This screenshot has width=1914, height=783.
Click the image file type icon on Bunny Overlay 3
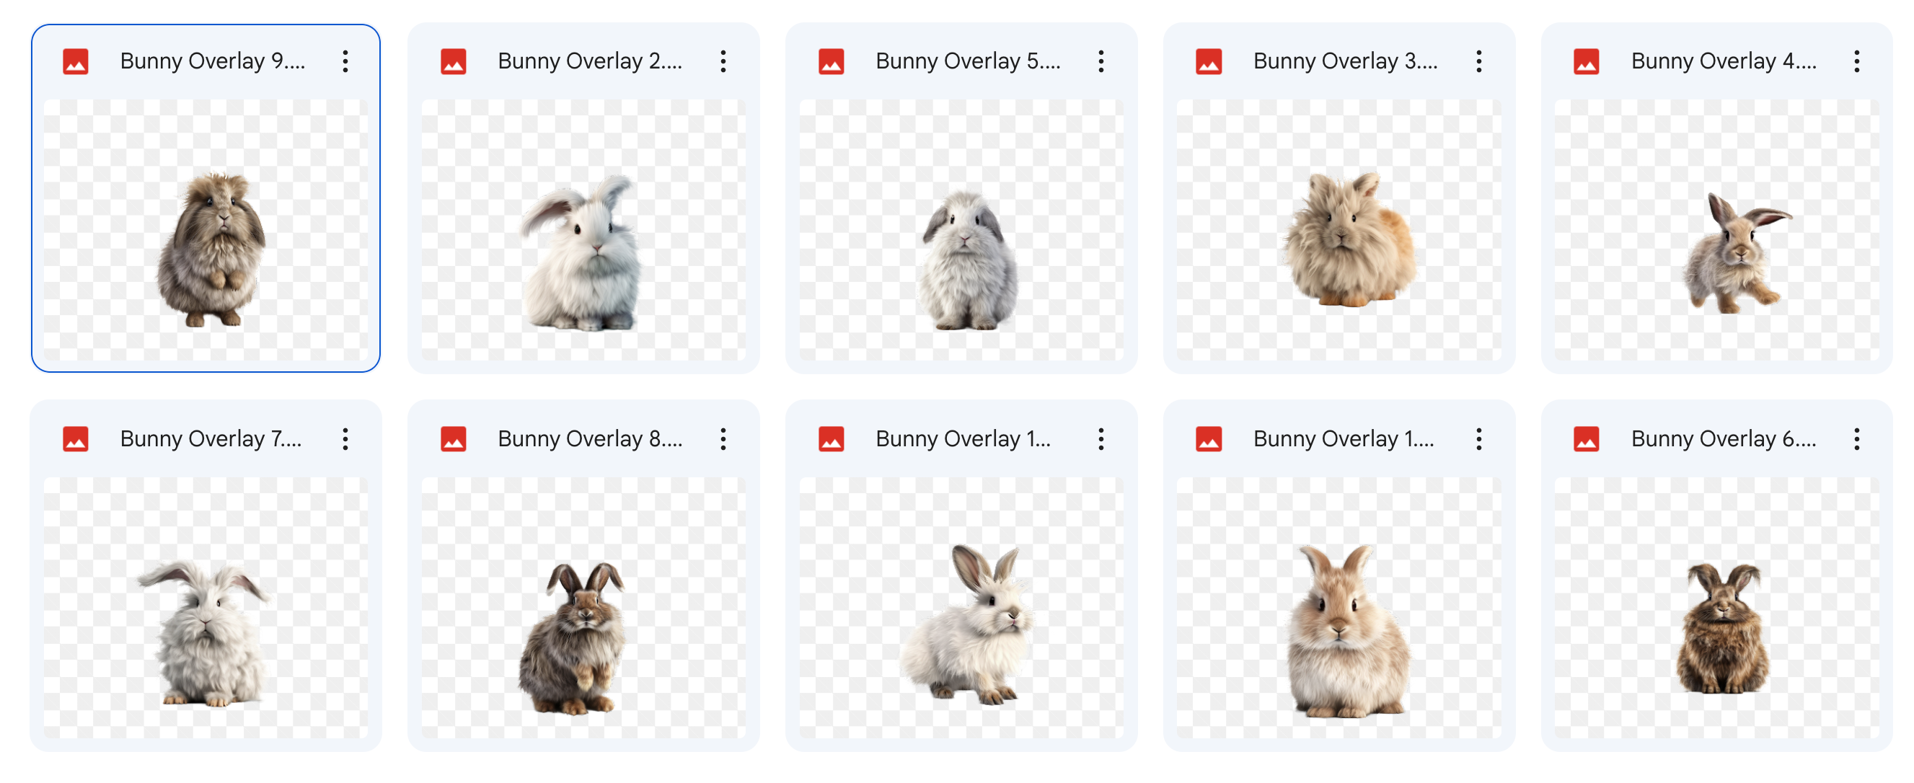pyautogui.click(x=1208, y=61)
